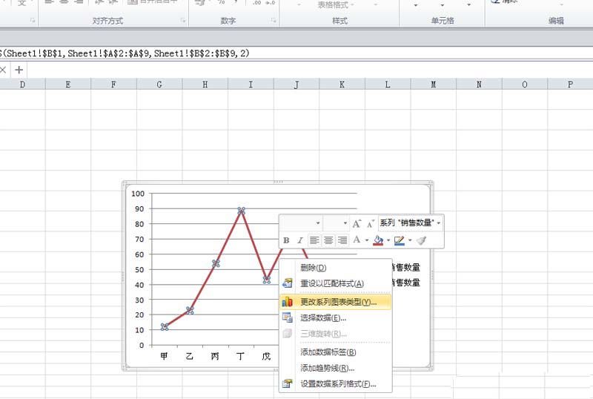Click the 样式 ribbon group label
Image resolution: width=593 pixels, height=399 pixels.
point(339,21)
